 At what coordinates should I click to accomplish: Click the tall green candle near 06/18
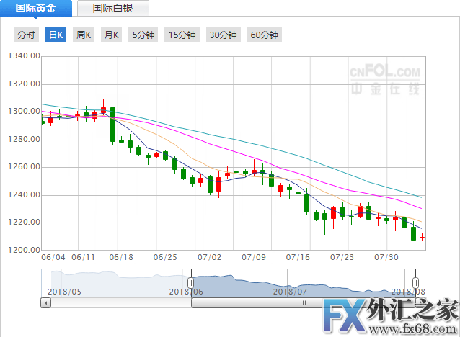112,124
